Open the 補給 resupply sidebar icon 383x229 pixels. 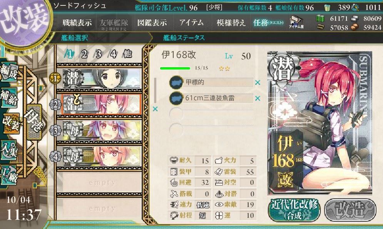click(9, 97)
